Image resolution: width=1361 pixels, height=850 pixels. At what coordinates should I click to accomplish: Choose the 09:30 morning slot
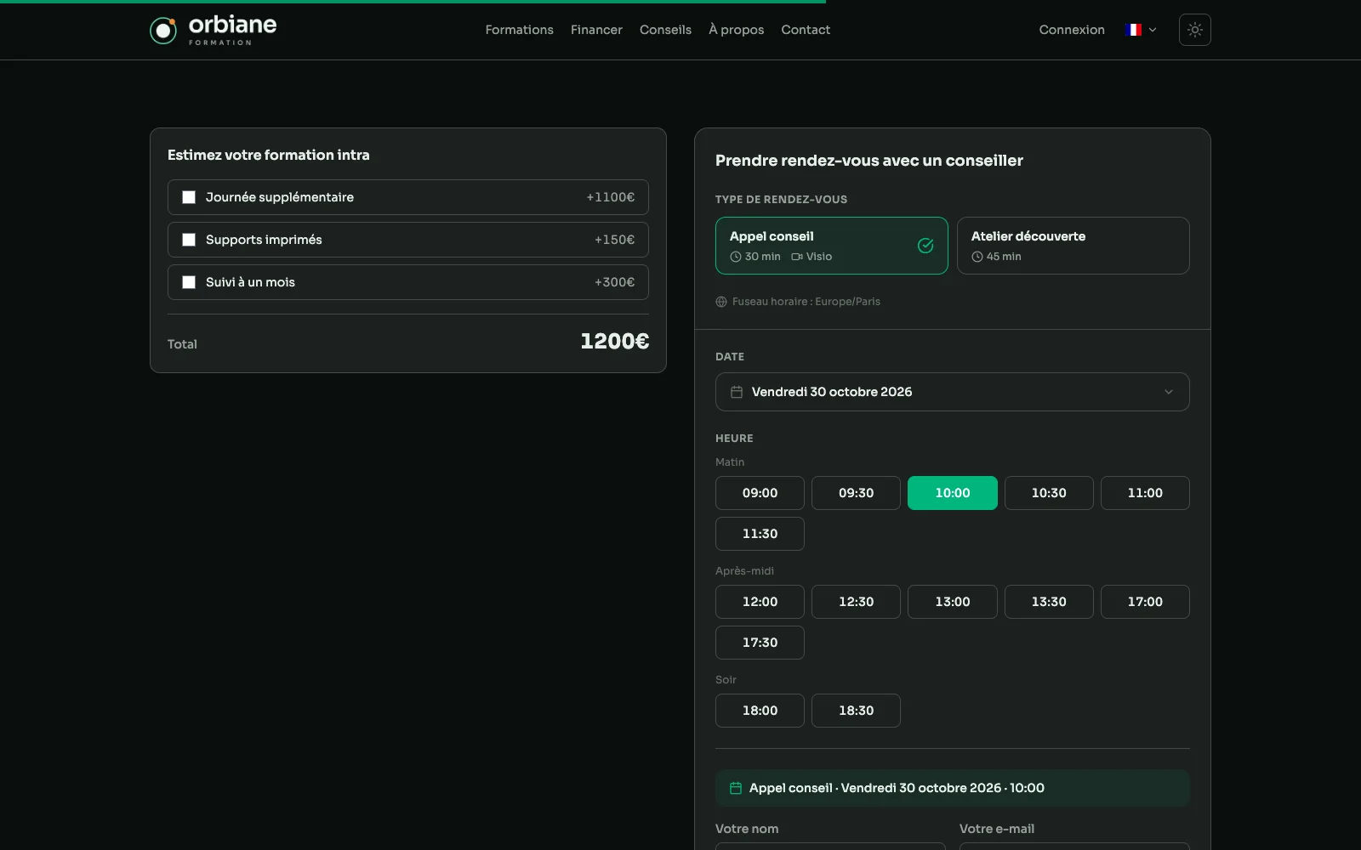click(x=856, y=493)
